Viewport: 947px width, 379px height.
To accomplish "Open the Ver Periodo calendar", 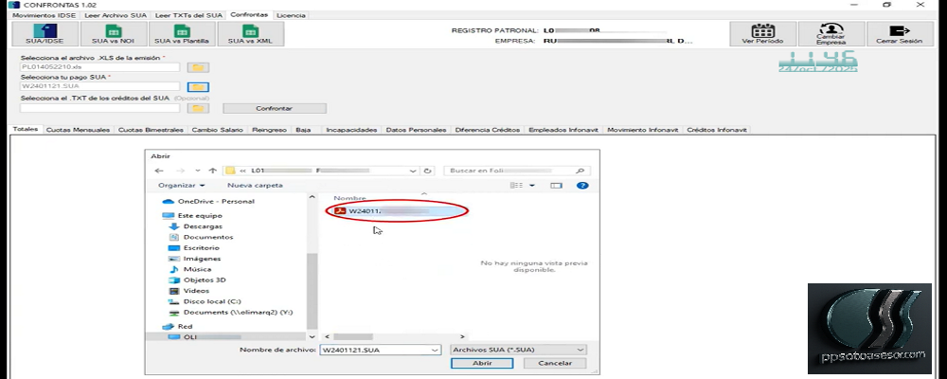I will pos(762,35).
